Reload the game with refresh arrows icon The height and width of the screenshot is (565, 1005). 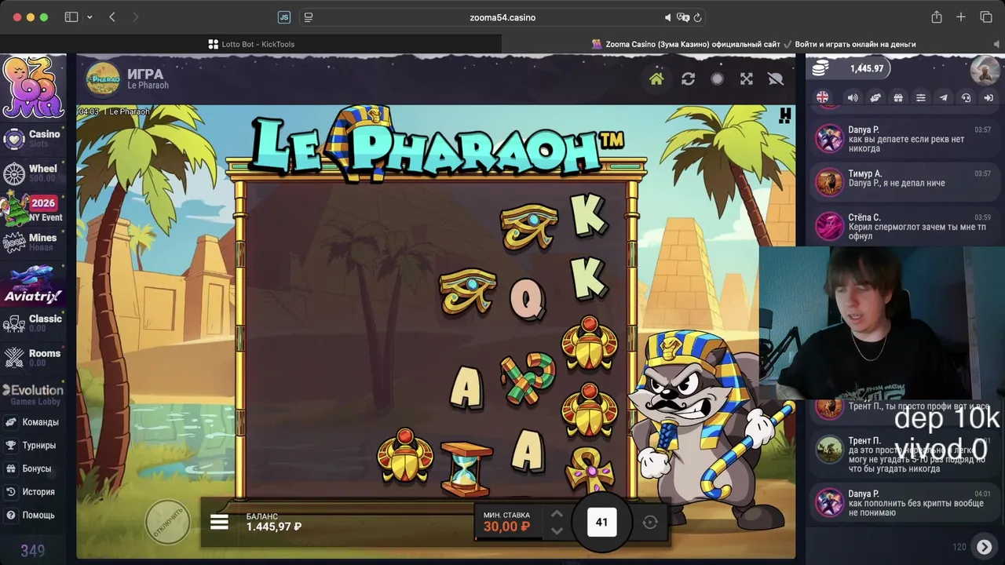(688, 79)
